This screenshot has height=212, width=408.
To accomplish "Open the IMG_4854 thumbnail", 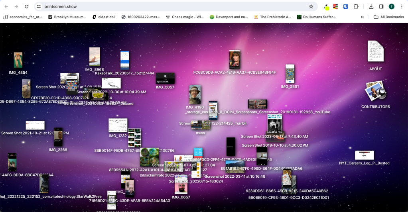I will (18, 60).
